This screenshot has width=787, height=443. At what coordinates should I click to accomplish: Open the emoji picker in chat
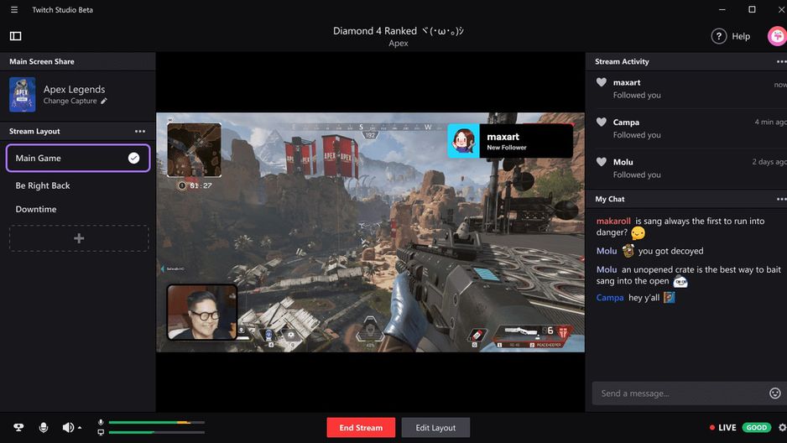click(775, 393)
